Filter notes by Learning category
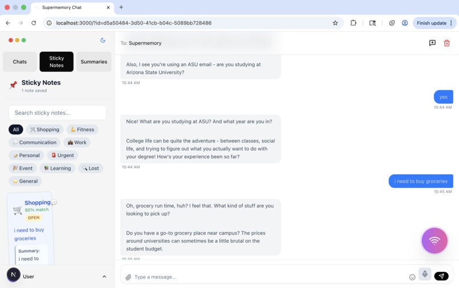459x288 pixels. coord(58,168)
